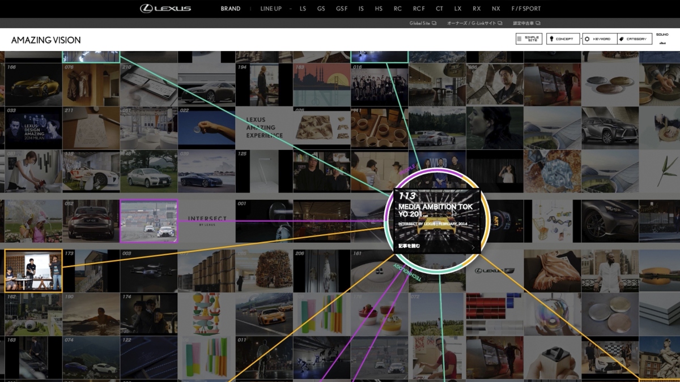Image resolution: width=680 pixels, height=382 pixels.
Task: Open the 認定中古車 link
Action: click(526, 23)
